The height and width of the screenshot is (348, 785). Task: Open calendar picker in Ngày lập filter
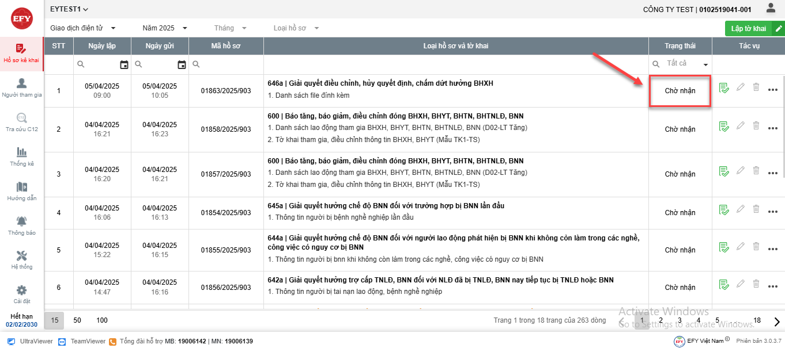click(x=124, y=64)
